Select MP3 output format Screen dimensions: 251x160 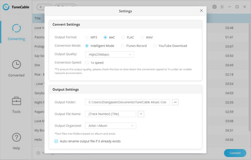[x=87, y=37]
